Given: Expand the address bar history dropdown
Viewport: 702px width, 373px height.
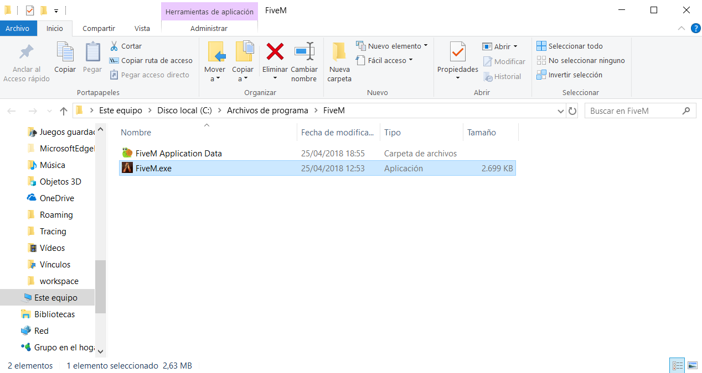Looking at the screenshot, I should point(560,111).
